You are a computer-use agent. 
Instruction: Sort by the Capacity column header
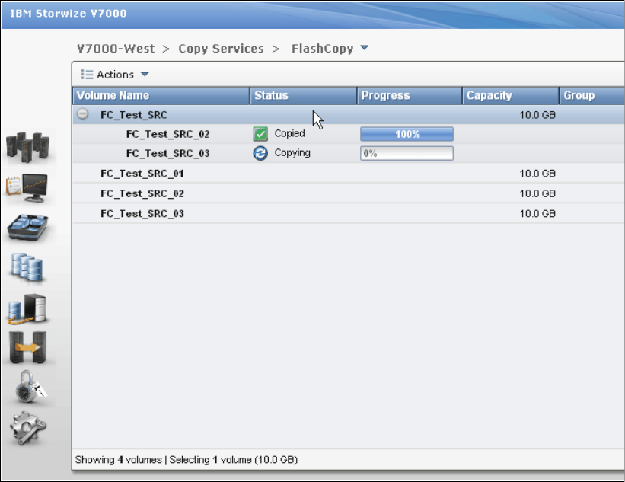tap(489, 96)
